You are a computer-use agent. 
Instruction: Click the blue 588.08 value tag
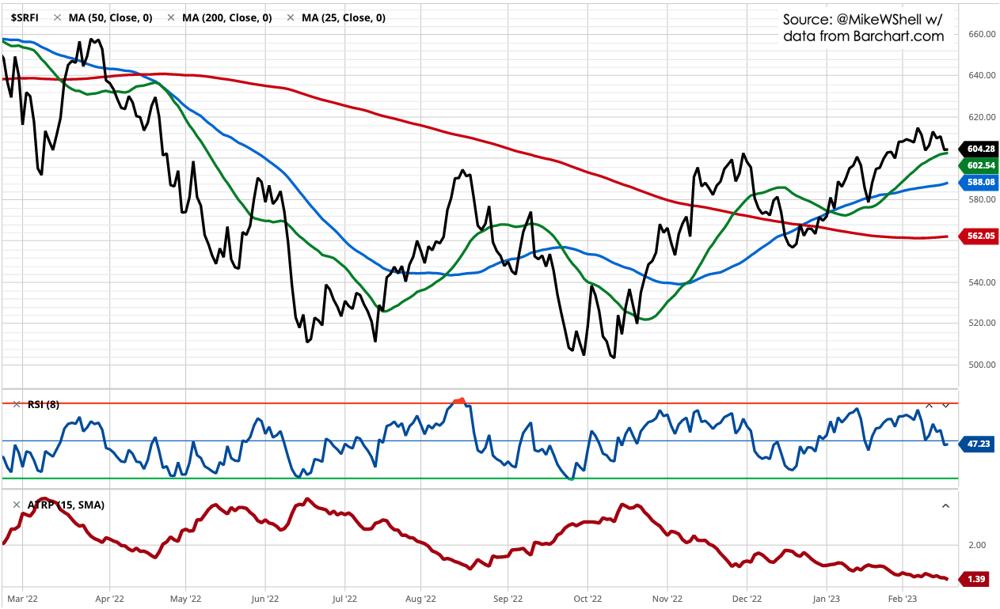980,182
